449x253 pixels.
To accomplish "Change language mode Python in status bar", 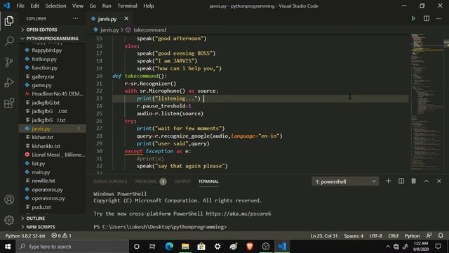I will [x=412, y=235].
